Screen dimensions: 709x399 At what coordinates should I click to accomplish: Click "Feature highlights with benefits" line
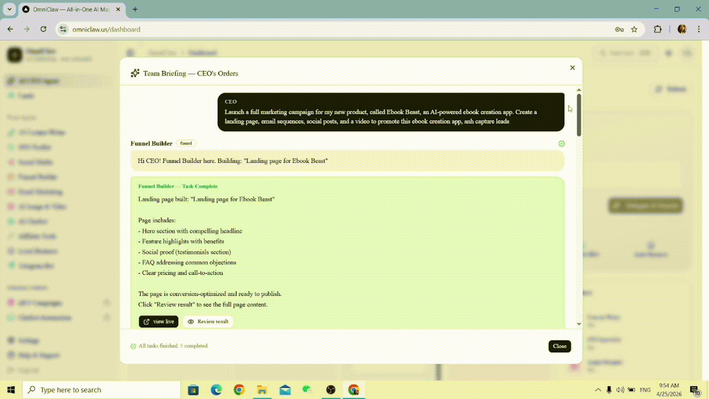[x=181, y=241]
